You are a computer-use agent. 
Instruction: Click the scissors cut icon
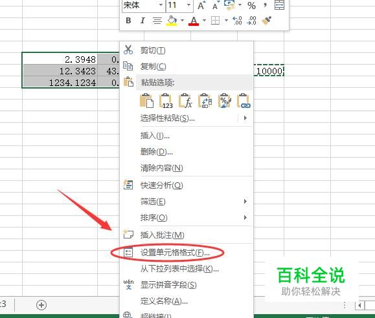tap(128, 50)
